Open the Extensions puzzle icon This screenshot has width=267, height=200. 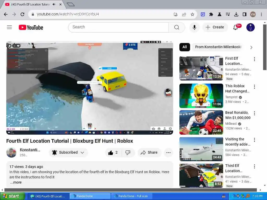point(211,14)
